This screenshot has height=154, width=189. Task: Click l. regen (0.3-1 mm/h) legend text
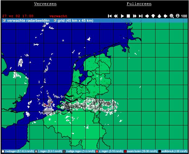click(50, 151)
